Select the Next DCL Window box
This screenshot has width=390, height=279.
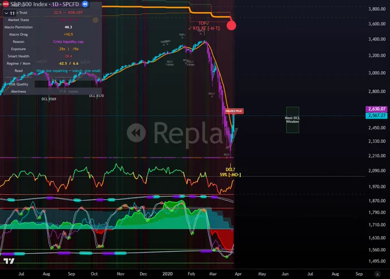point(292,120)
